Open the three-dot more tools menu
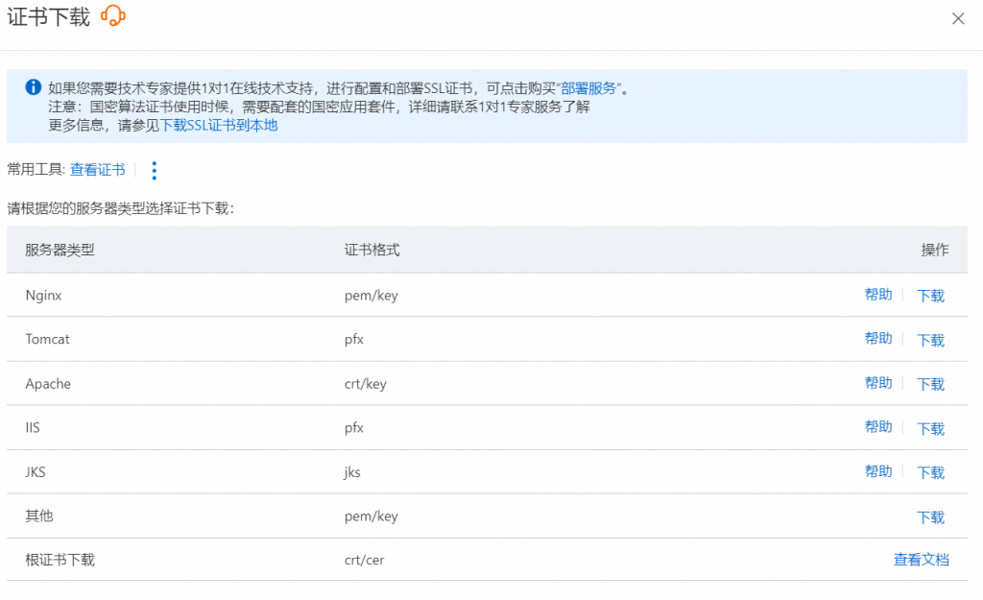 coord(155,170)
